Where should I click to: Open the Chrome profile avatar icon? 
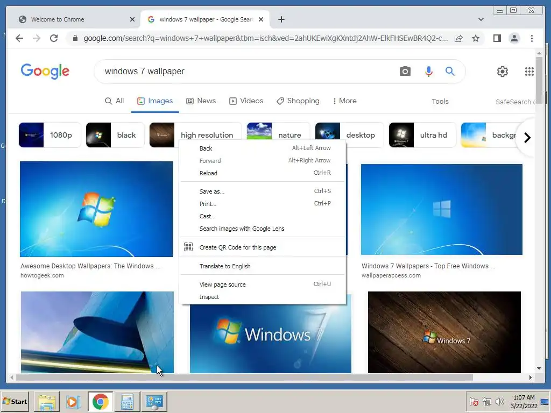pyautogui.click(x=514, y=38)
